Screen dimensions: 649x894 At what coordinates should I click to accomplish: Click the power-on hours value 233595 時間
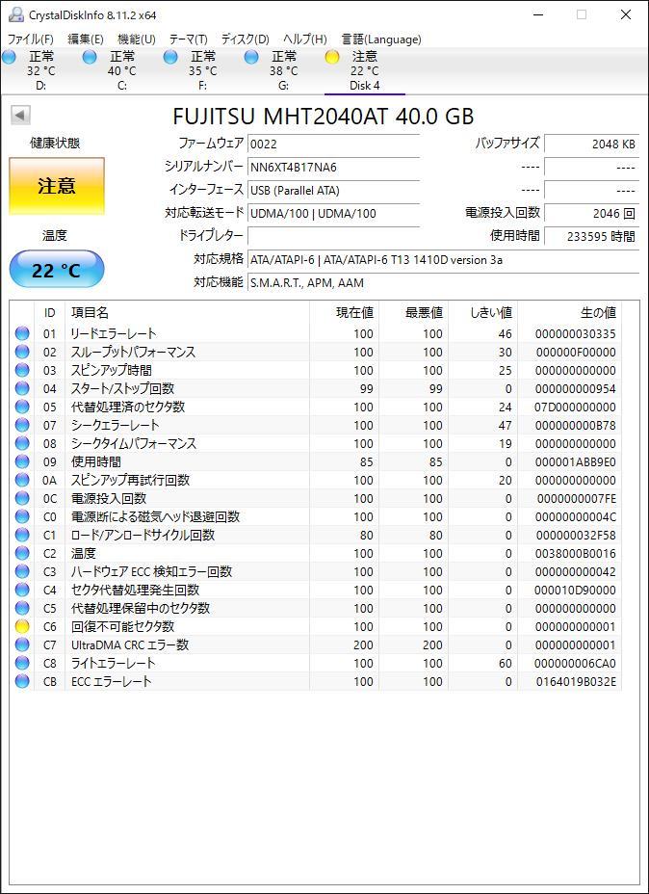pyautogui.click(x=591, y=236)
